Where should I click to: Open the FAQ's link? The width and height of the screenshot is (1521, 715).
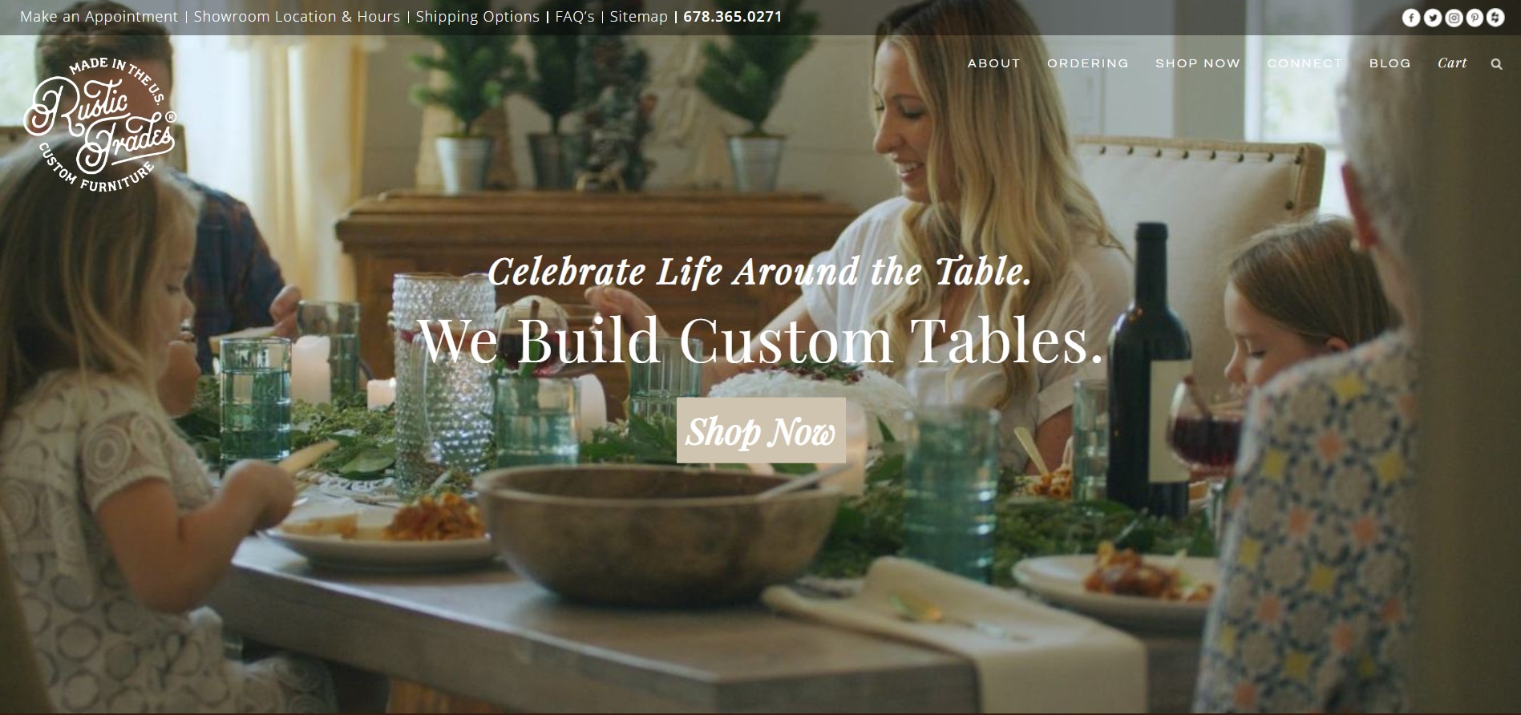click(575, 17)
